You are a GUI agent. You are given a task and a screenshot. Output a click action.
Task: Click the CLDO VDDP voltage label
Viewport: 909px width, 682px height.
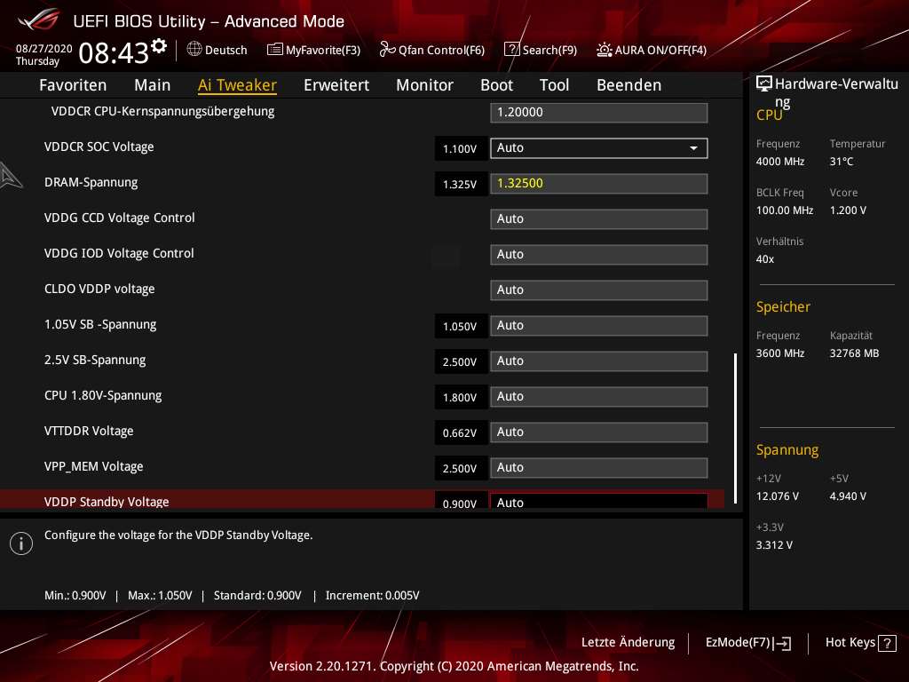tap(99, 289)
